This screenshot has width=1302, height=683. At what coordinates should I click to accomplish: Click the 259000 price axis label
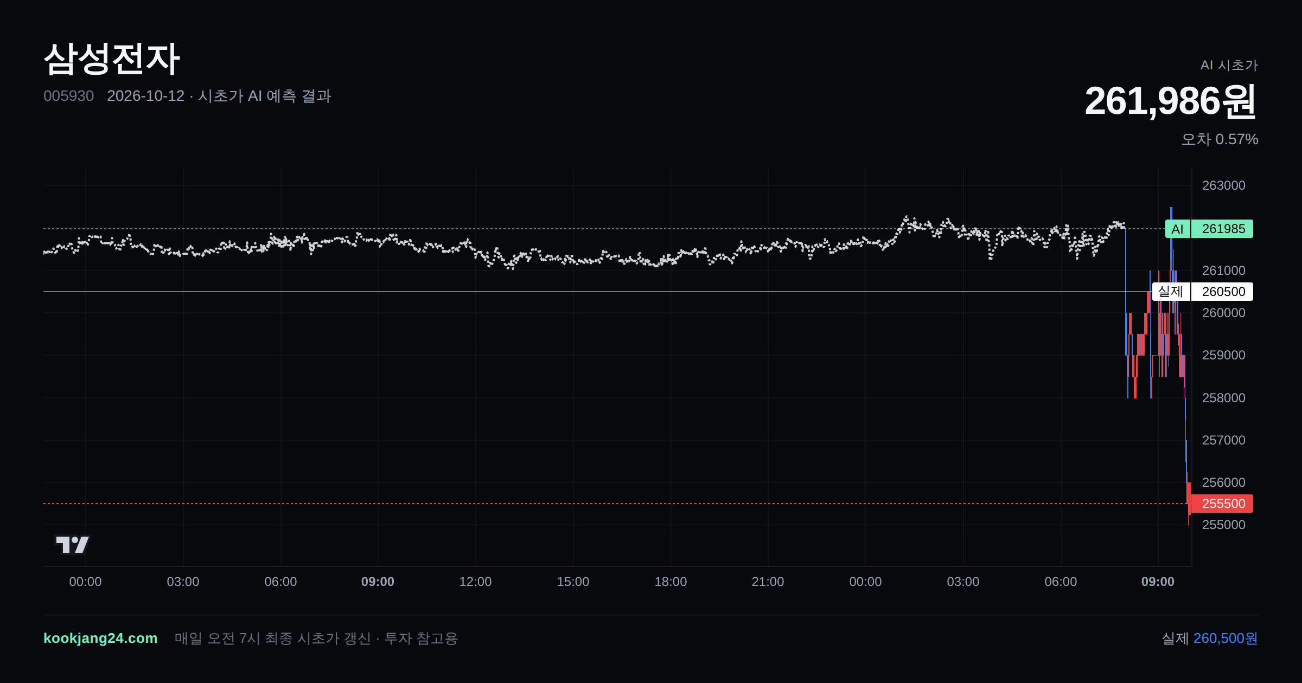click(1223, 355)
